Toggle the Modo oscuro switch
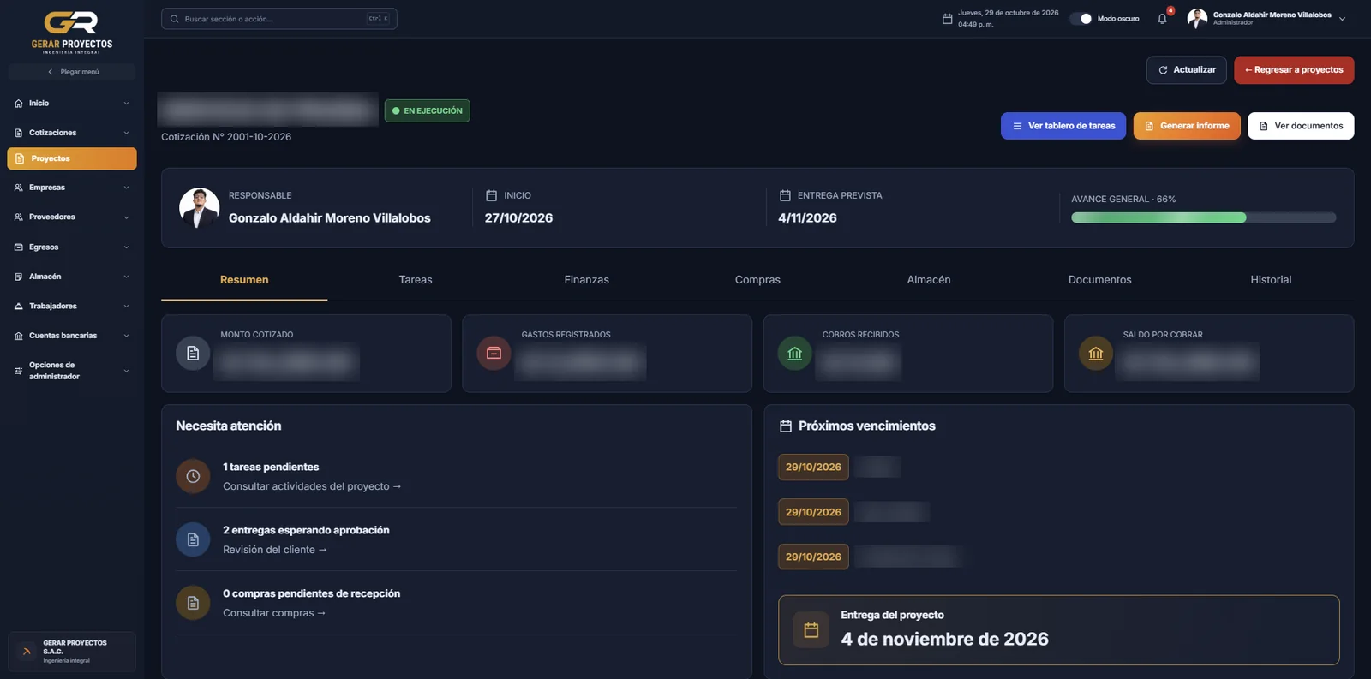Image resolution: width=1371 pixels, height=679 pixels. [x=1081, y=19]
